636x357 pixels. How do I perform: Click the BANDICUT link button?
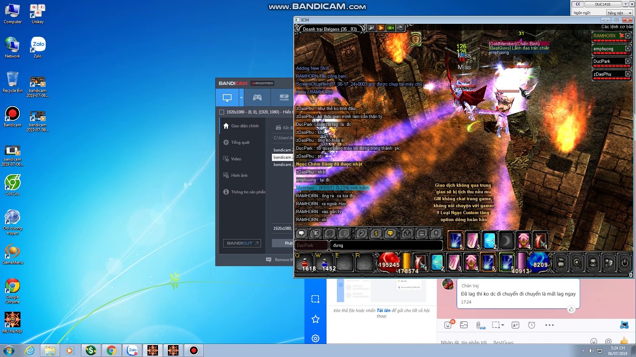tap(242, 243)
